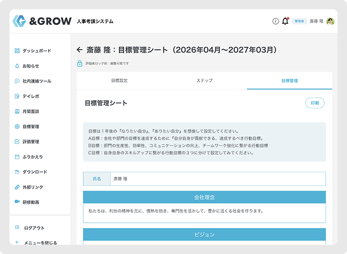Click the 管理者 badge
347x254 pixels.
pos(299,21)
